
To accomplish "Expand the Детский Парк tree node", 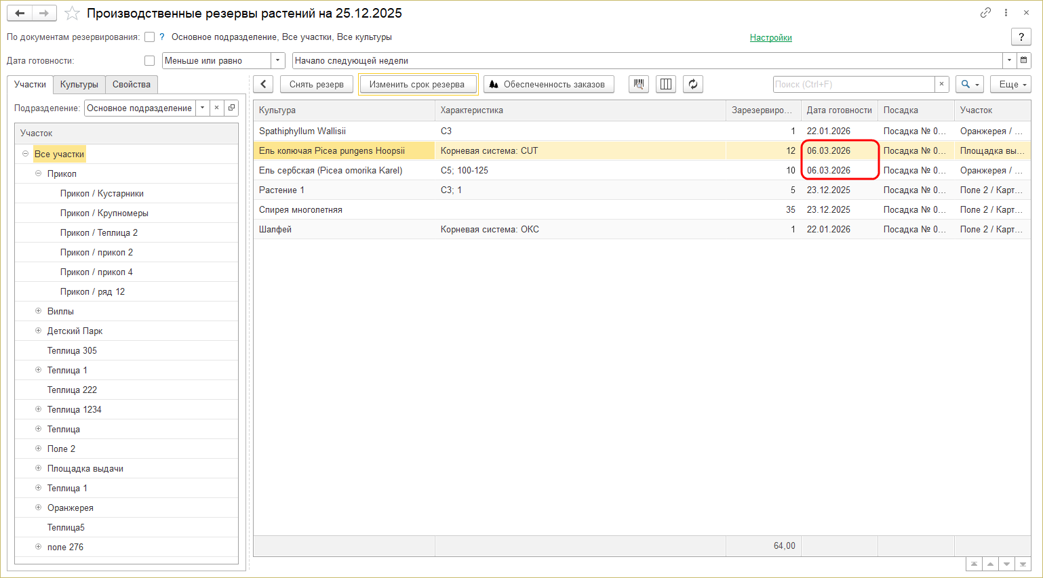I will pyautogui.click(x=38, y=331).
